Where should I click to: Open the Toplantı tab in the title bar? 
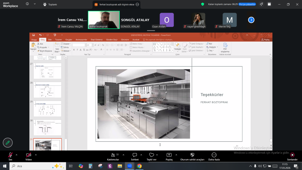pyautogui.click(x=50, y=4)
